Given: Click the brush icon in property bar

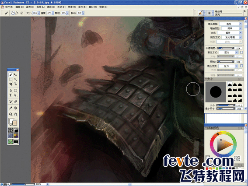Looking at the screenshot, I should pos(6,13).
